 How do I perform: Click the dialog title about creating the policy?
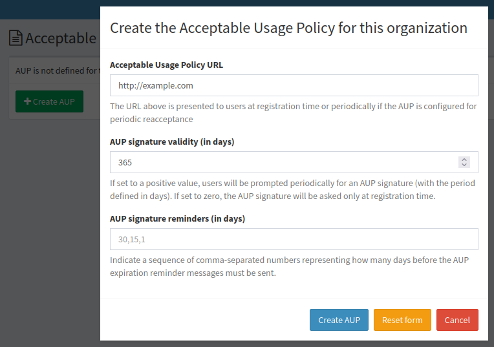pos(288,28)
